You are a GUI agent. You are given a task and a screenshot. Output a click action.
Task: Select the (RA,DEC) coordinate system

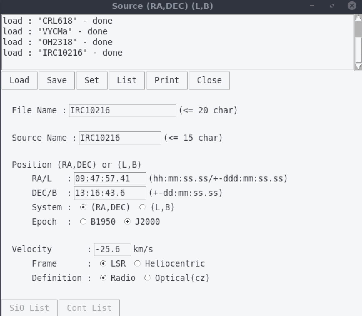[x=83, y=207]
